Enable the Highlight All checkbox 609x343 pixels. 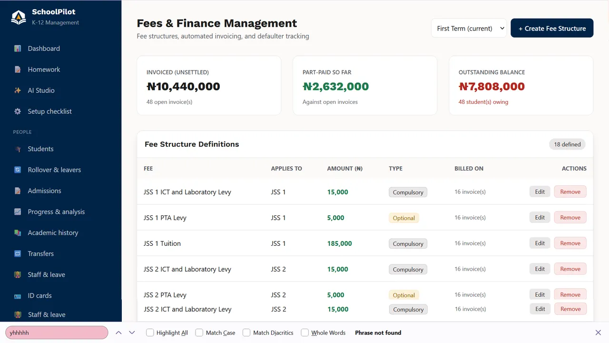pyautogui.click(x=150, y=333)
